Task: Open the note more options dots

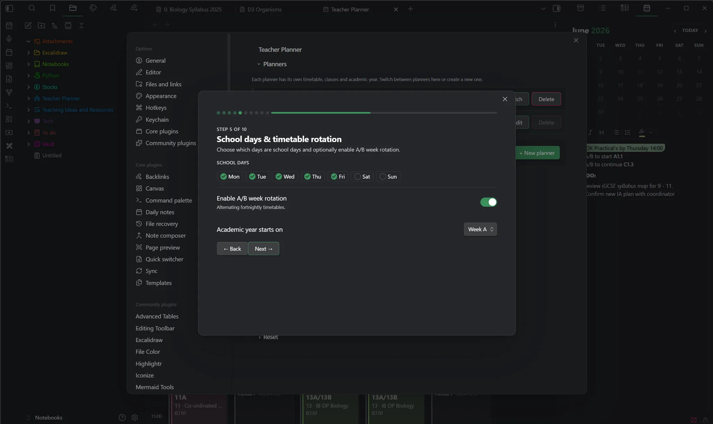Action: click(555, 24)
